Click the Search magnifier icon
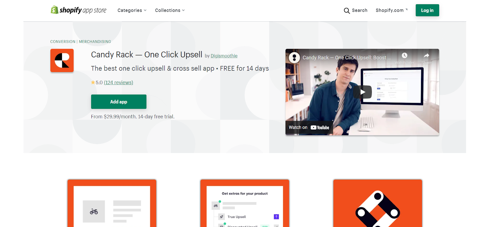The width and height of the screenshot is (486, 227). [347, 11]
